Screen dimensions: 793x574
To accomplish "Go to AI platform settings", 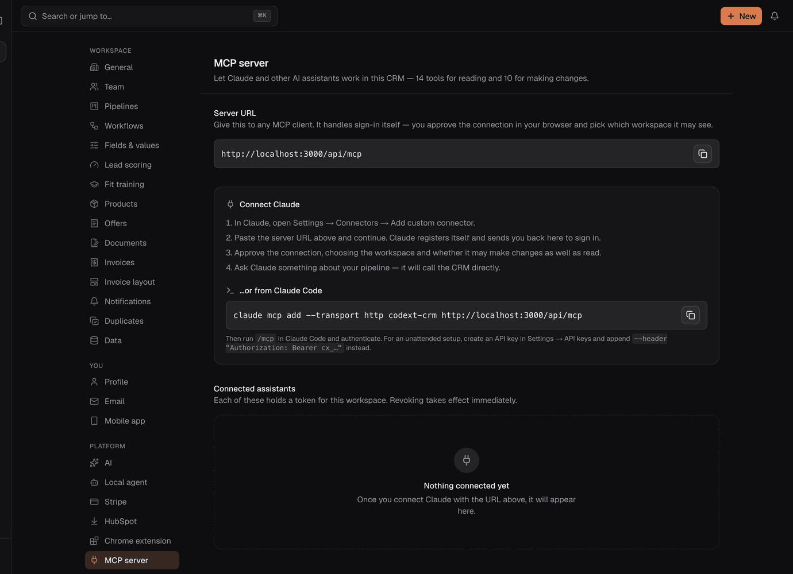I will pos(132,463).
